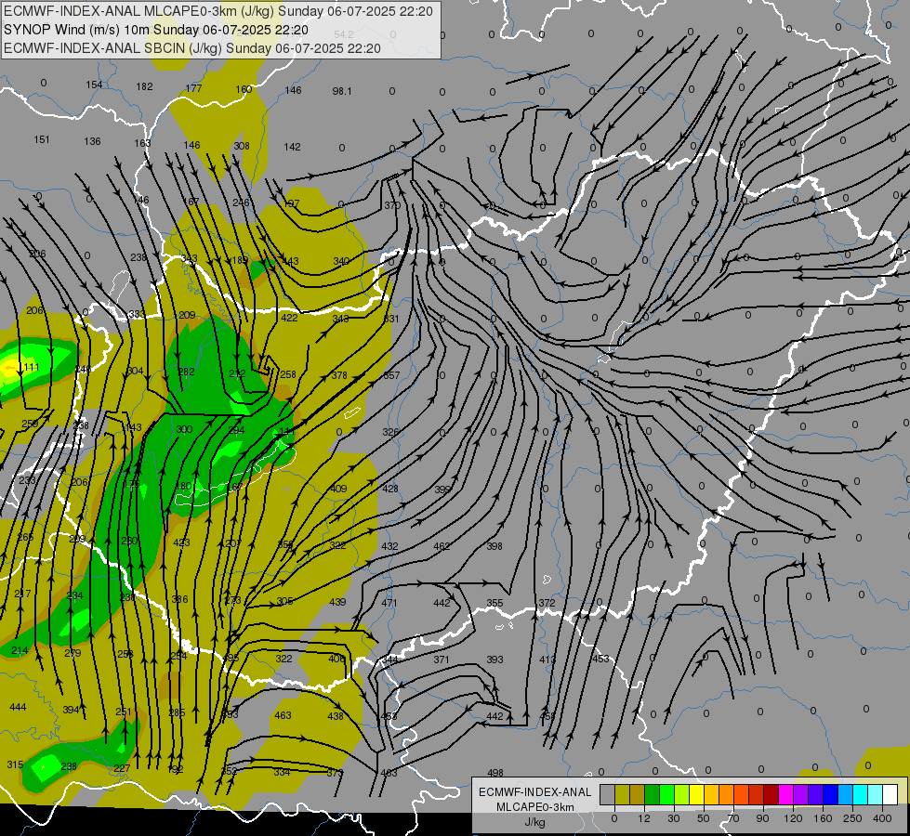
Task: Pick the olive-yellow legend swatch after gray
Action: [x=622, y=794]
